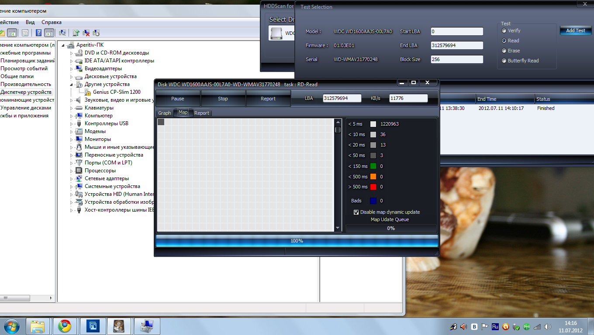
Task: Click the Add Test button
Action: (x=576, y=31)
